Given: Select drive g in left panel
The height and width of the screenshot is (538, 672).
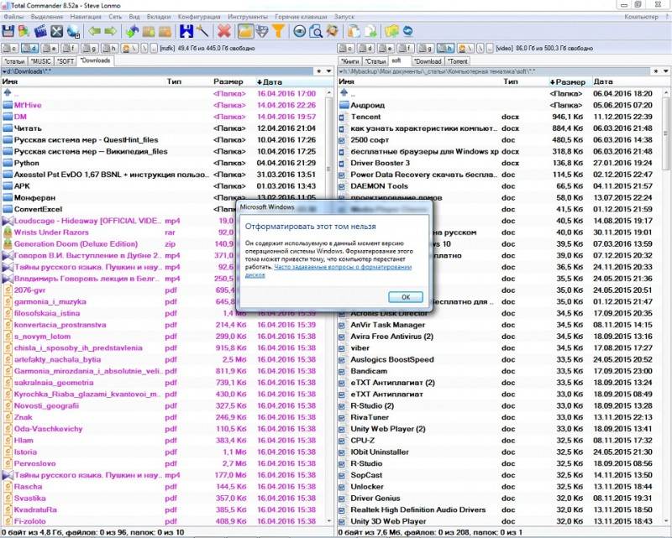Looking at the screenshot, I should 89,49.
